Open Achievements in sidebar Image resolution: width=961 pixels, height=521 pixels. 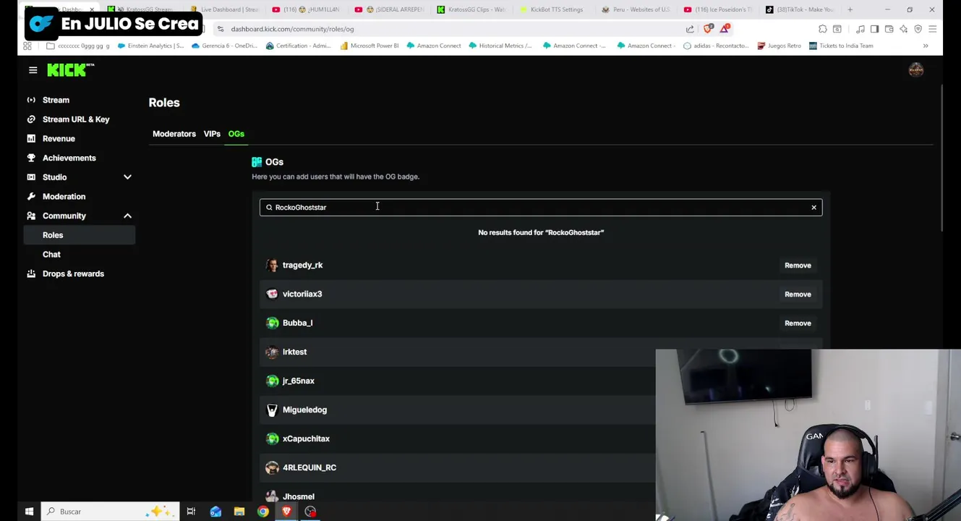pos(69,158)
